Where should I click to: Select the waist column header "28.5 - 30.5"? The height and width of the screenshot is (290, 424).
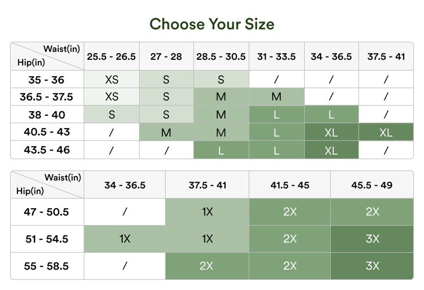pyautogui.click(x=221, y=56)
